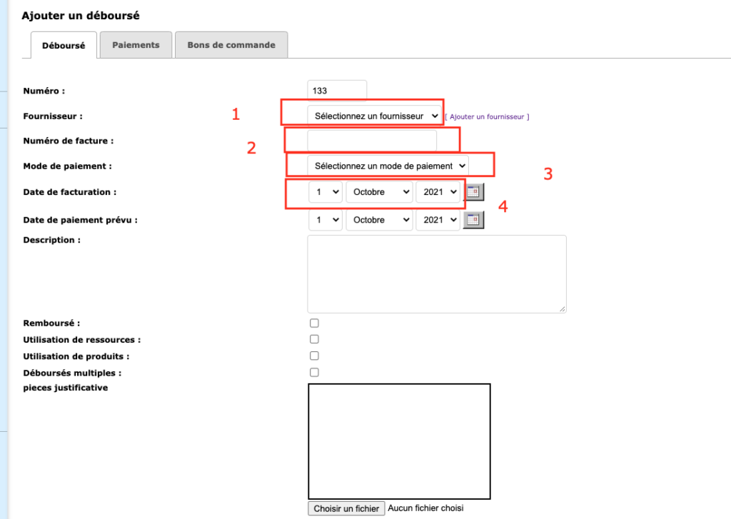Click inside the Description text area
This screenshot has width=731, height=519.
click(x=437, y=273)
